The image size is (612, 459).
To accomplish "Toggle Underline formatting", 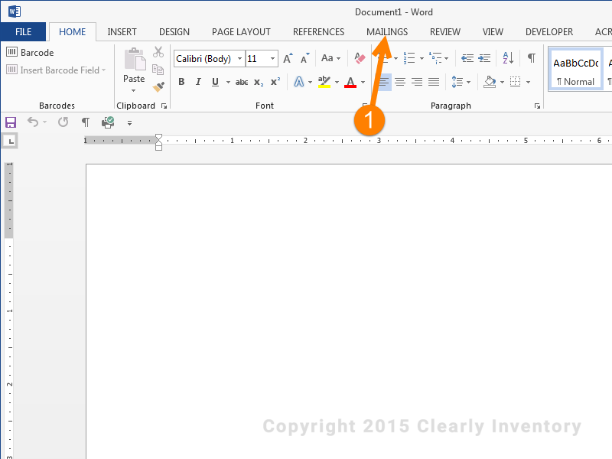I will [215, 82].
